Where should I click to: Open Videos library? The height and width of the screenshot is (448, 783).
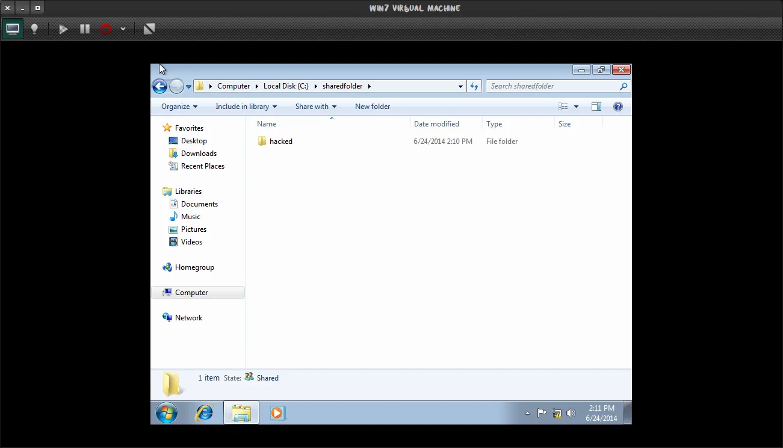point(191,242)
